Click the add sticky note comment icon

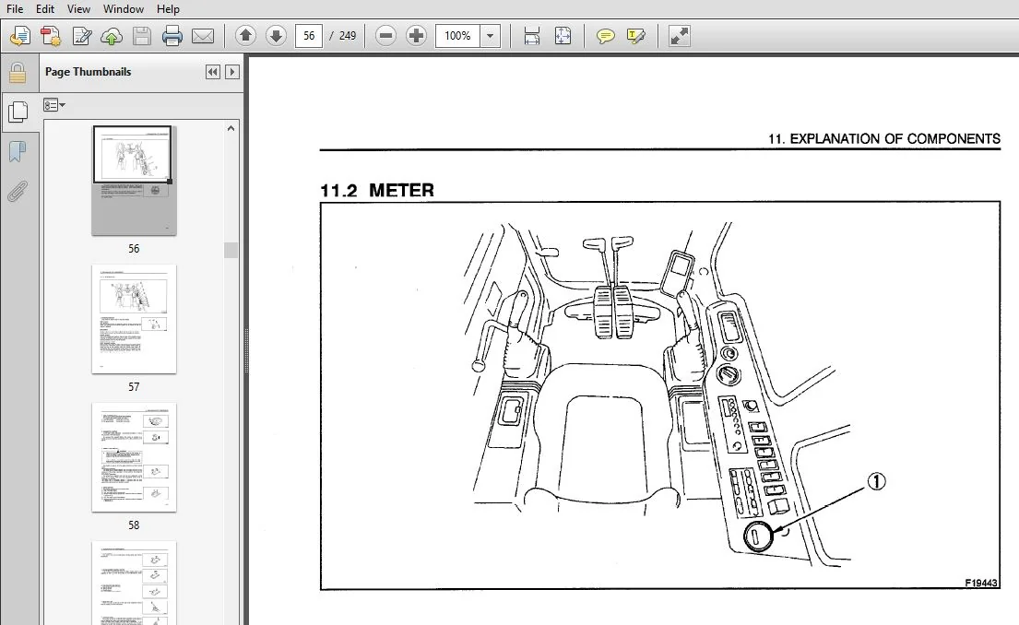click(605, 36)
